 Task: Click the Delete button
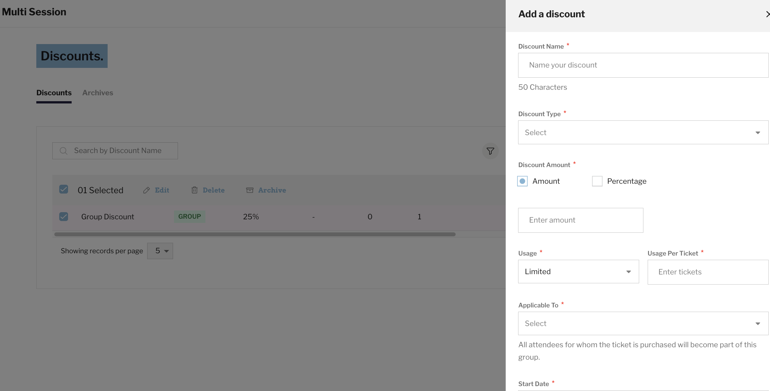click(208, 190)
